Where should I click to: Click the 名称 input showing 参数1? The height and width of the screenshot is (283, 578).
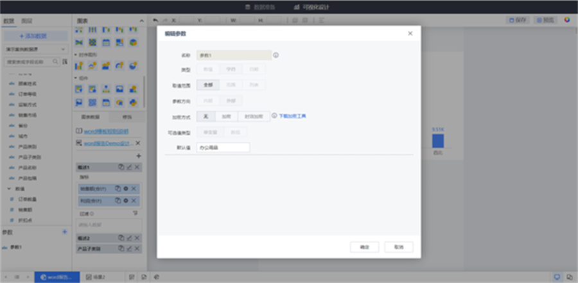point(234,55)
